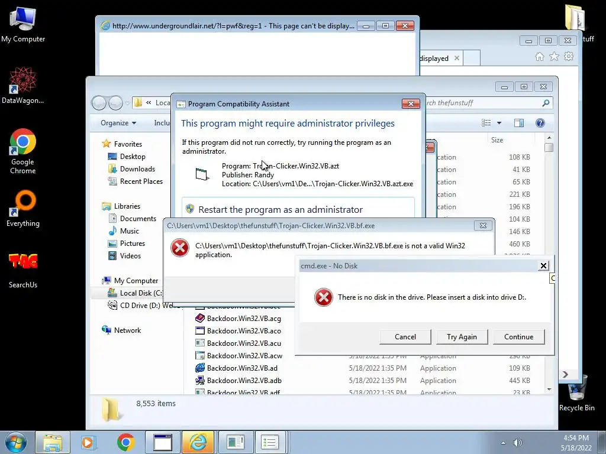
Task: Select file Backdoor.Win32.VB.ad
Action: tap(242, 368)
